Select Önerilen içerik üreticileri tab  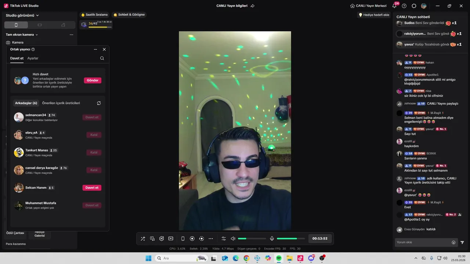coord(61,103)
